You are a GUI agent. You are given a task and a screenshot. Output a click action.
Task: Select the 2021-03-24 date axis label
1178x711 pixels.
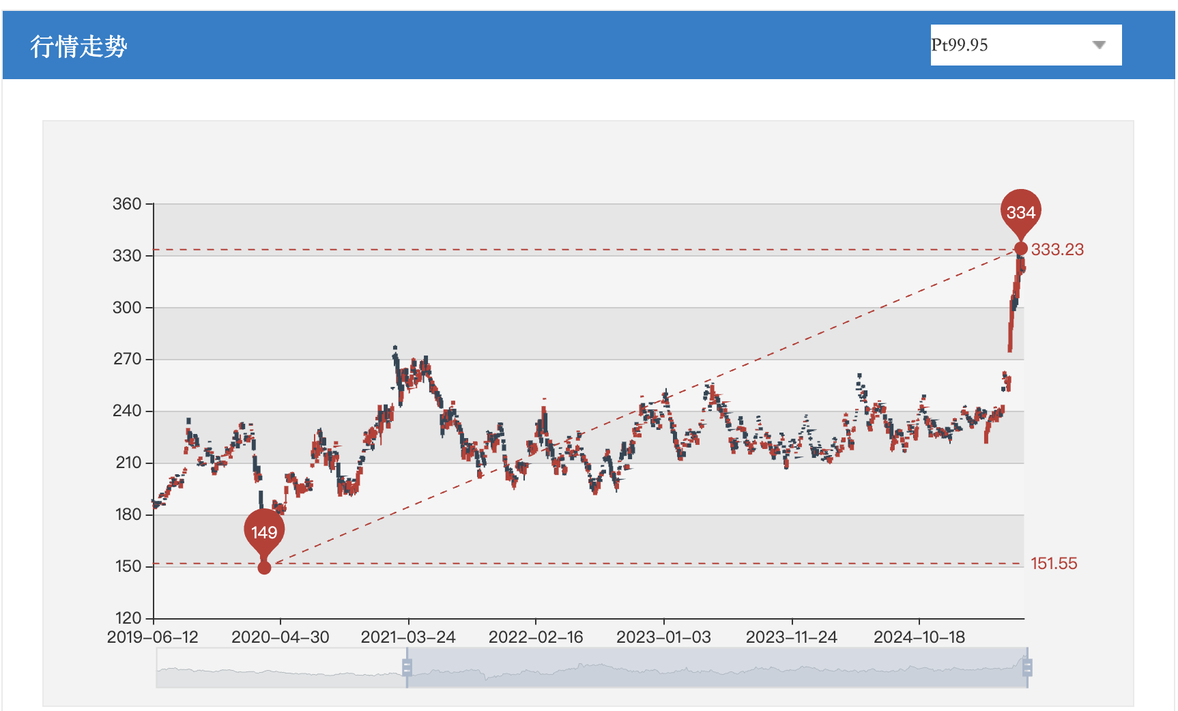[408, 637]
